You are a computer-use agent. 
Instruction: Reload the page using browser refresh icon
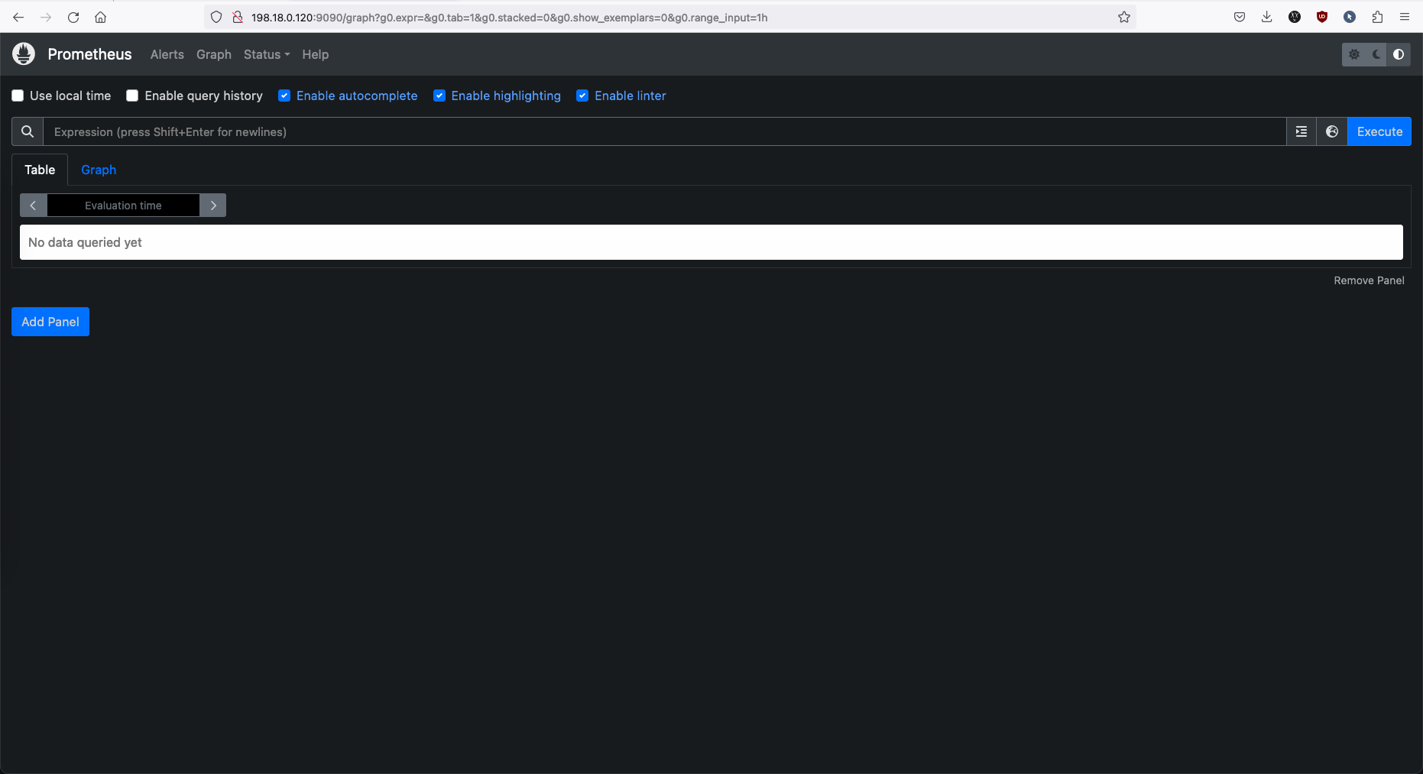click(73, 17)
